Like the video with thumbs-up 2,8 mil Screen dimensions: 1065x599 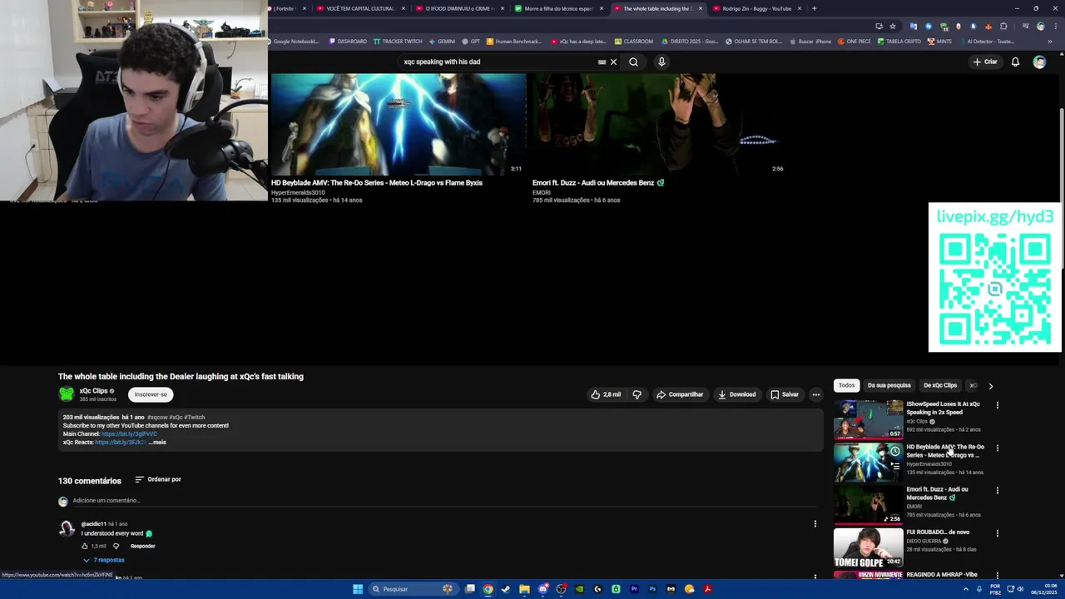click(606, 394)
